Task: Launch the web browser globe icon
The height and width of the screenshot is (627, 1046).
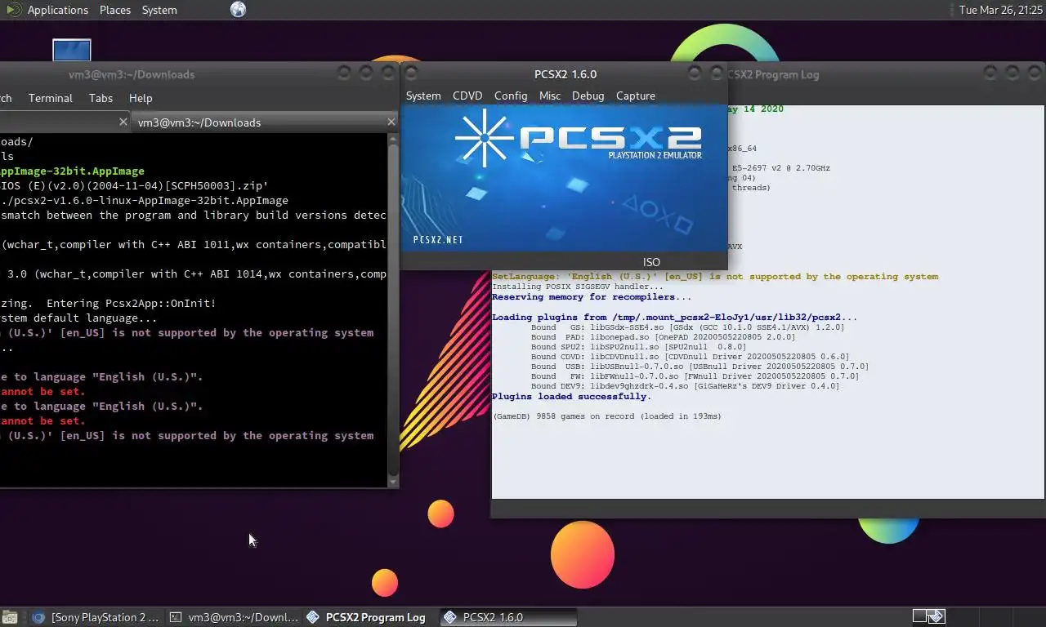Action: click(x=238, y=10)
